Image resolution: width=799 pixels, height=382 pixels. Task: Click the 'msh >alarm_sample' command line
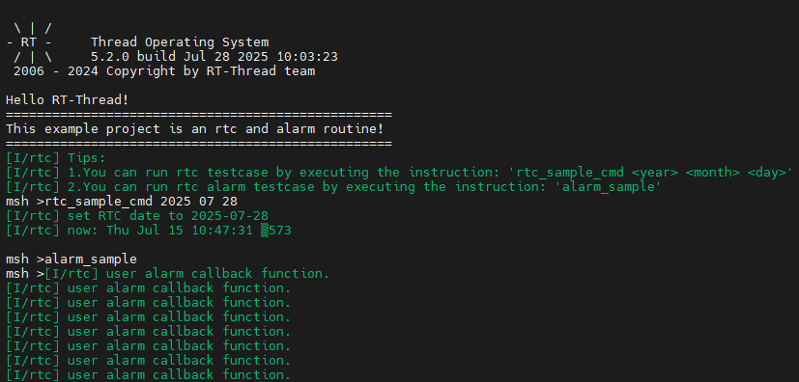coord(71,259)
